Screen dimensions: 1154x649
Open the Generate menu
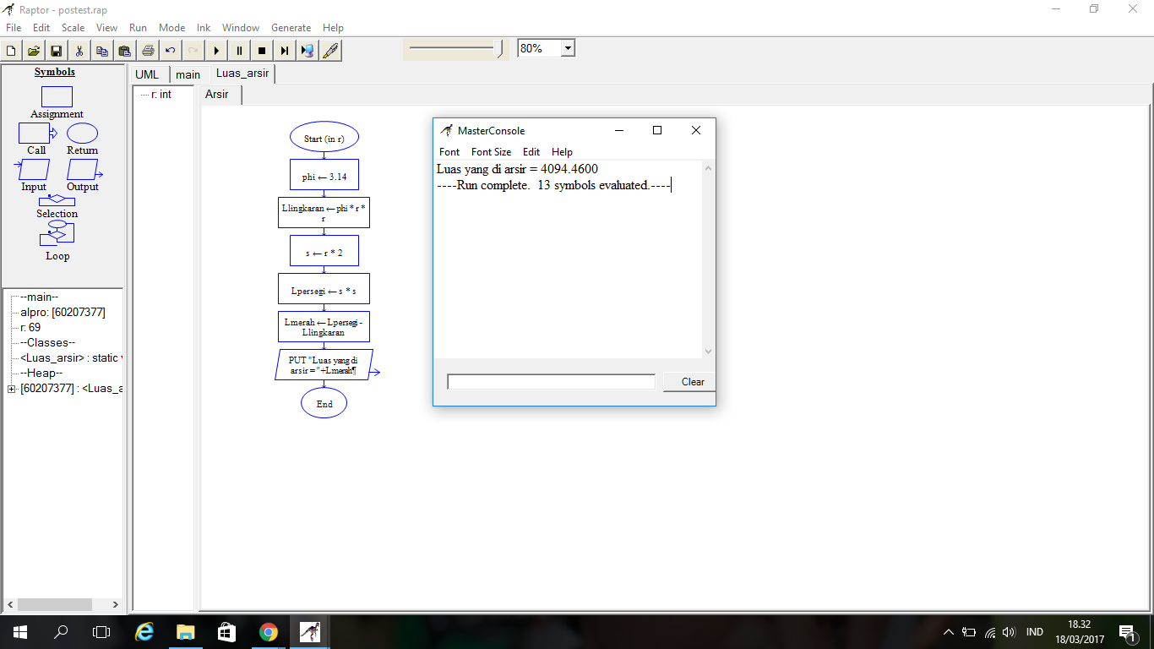(x=291, y=27)
